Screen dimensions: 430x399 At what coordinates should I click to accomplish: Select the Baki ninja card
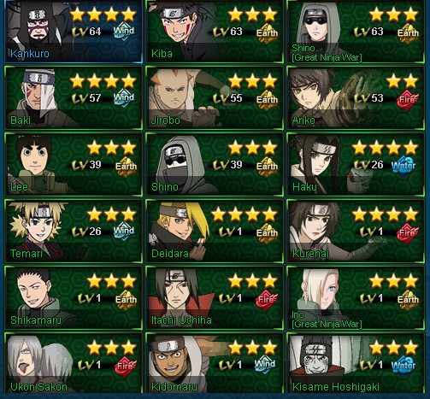[74, 97]
